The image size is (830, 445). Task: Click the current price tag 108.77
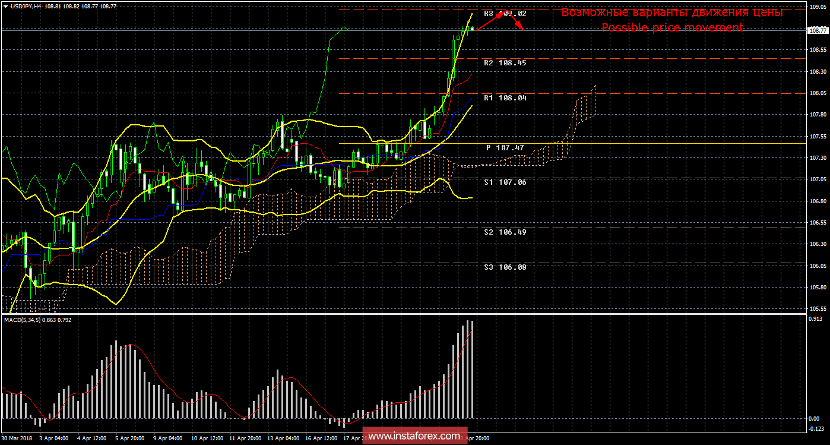click(818, 30)
